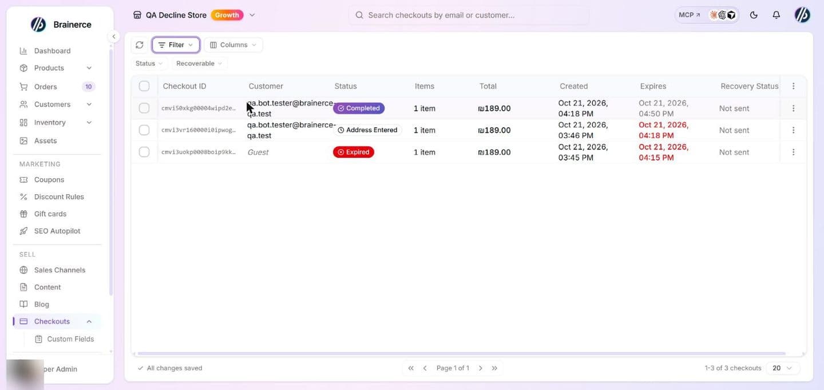This screenshot has width=824, height=390.
Task: Open notifications bell
Action: coord(776,15)
